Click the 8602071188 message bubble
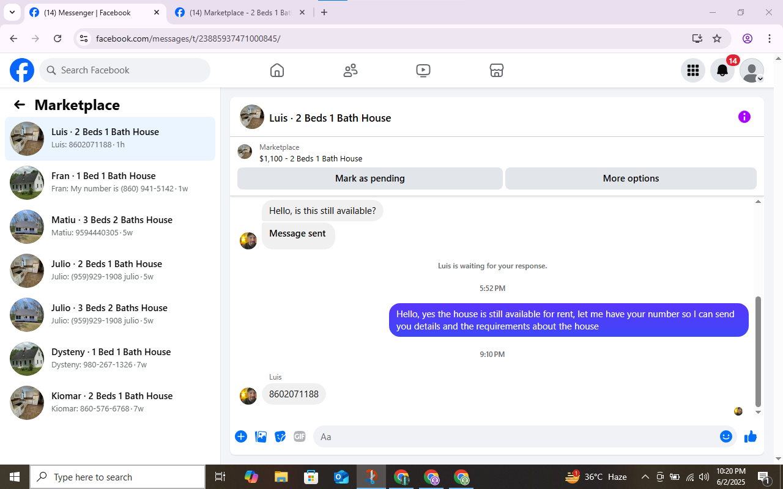The height and width of the screenshot is (489, 783). click(294, 394)
